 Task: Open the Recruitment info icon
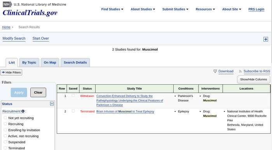click(x=23, y=111)
